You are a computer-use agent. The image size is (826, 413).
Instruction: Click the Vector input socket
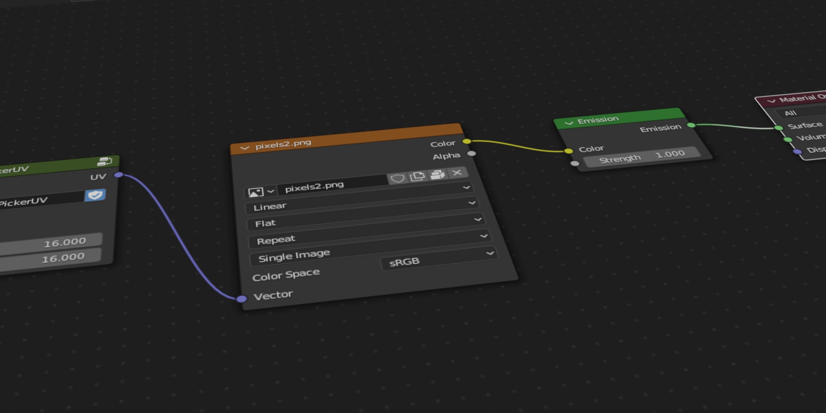click(x=242, y=299)
